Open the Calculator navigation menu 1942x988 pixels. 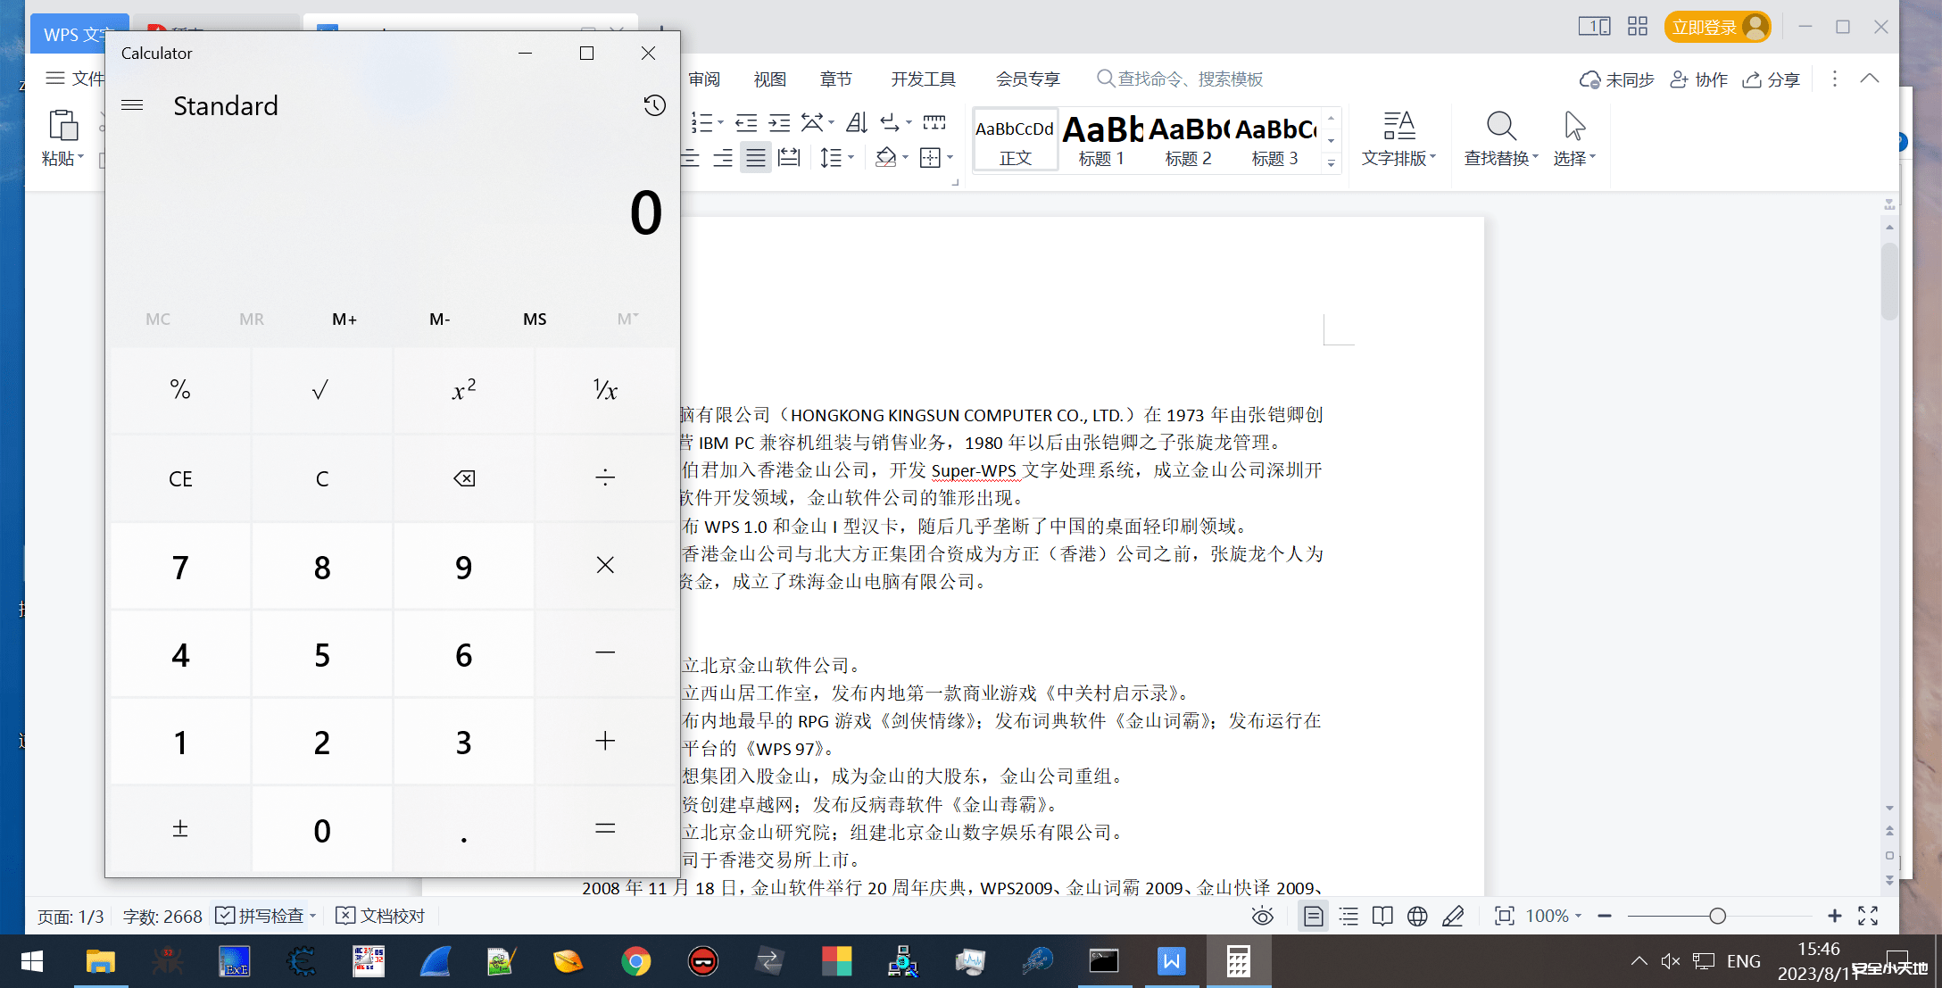coord(132,105)
